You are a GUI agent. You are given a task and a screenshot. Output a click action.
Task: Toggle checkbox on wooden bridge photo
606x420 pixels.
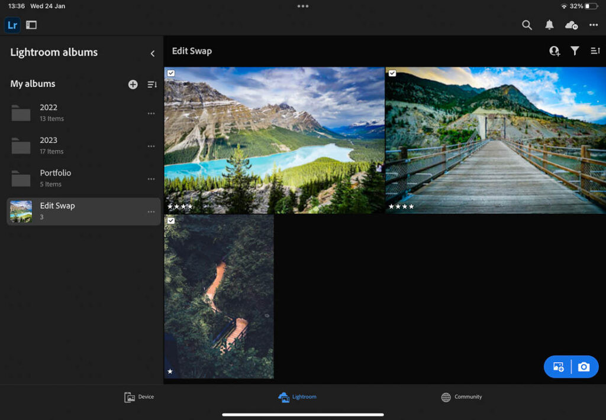pos(392,73)
